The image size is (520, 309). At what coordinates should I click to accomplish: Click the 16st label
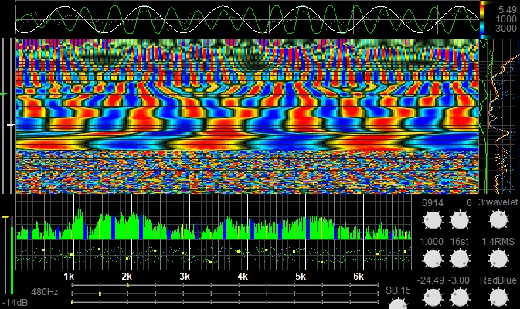[460, 242]
